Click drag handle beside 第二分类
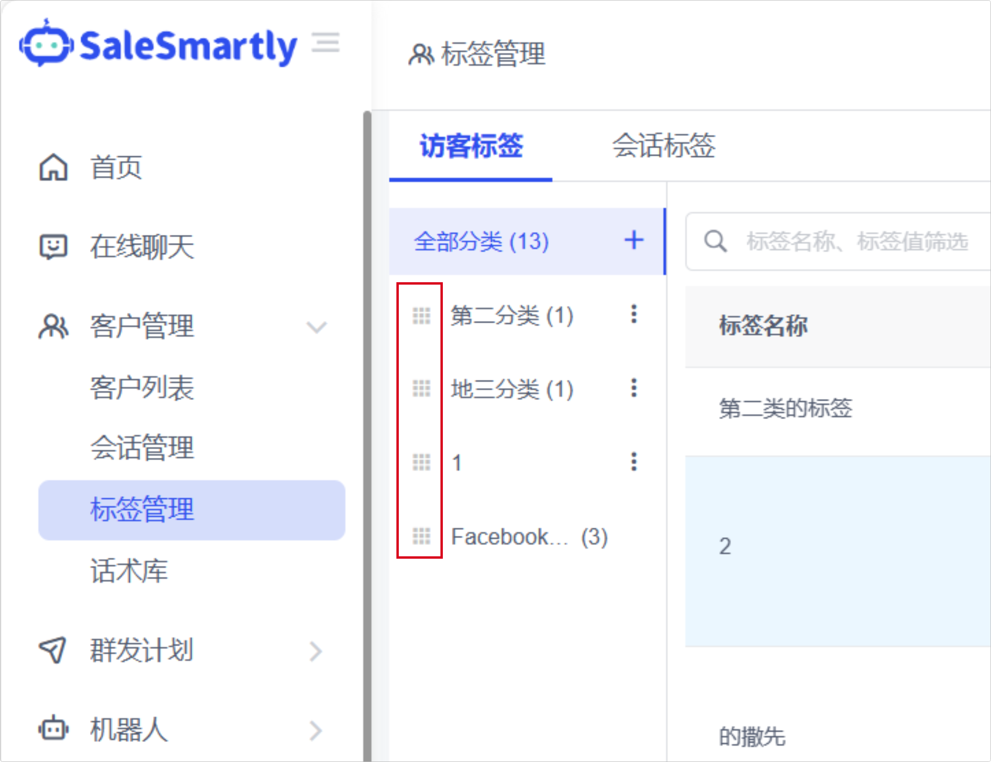Image resolution: width=991 pixels, height=762 pixels. pos(421,316)
